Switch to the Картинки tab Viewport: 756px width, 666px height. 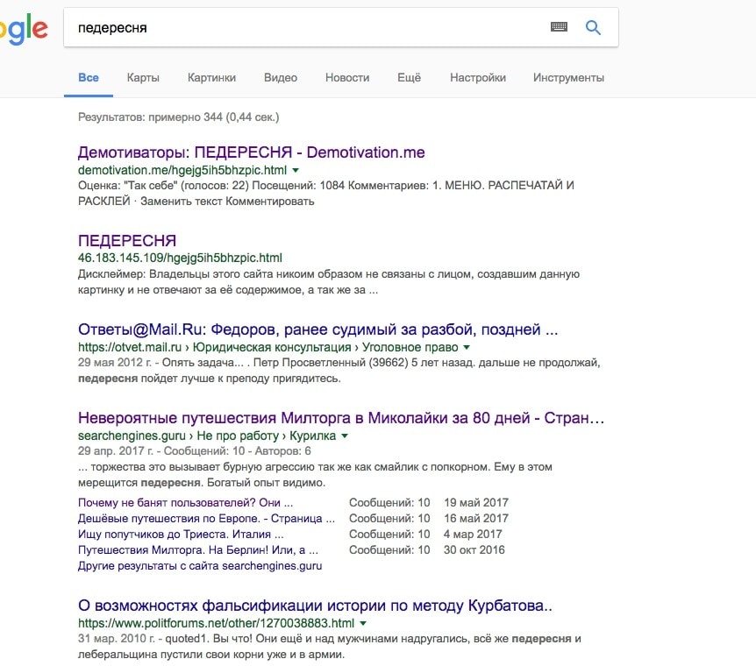211,78
